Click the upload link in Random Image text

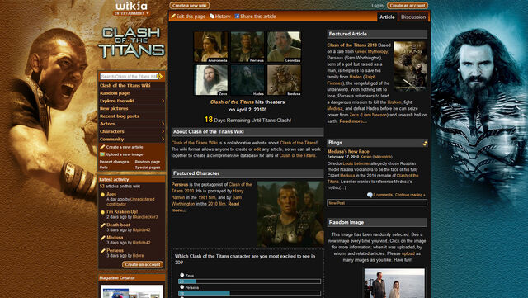click(x=408, y=253)
